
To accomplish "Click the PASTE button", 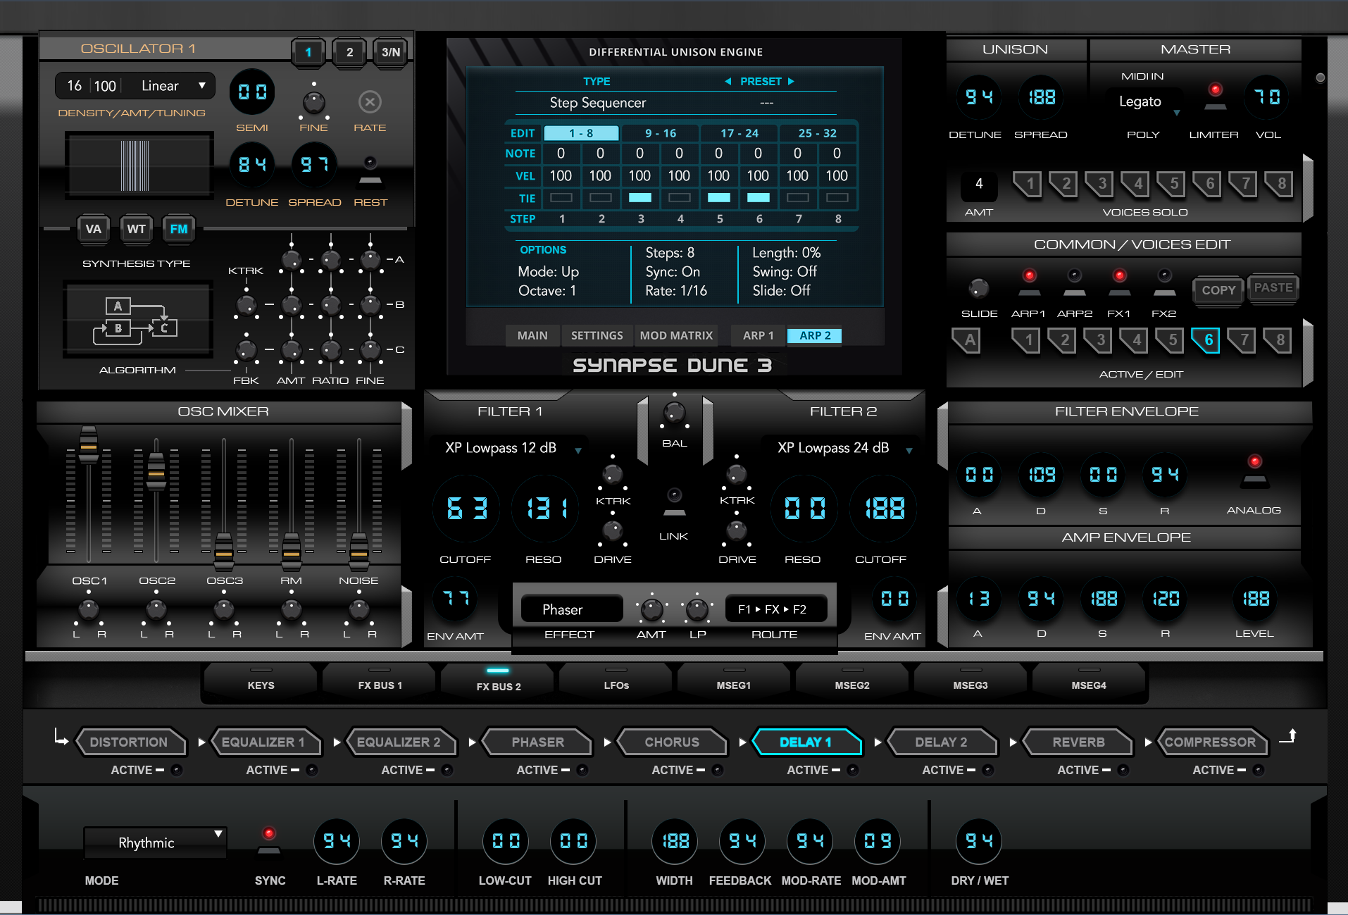I will tap(1273, 288).
